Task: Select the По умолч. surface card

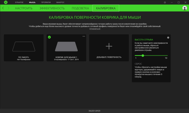Action: [x=24, y=48]
